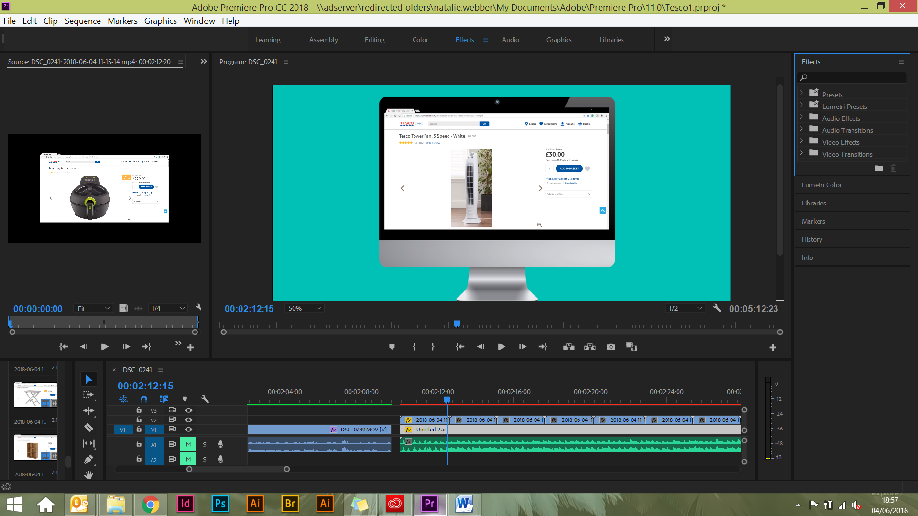Image resolution: width=918 pixels, height=516 pixels.
Task: Toggle Mute on track A1
Action: click(188, 444)
